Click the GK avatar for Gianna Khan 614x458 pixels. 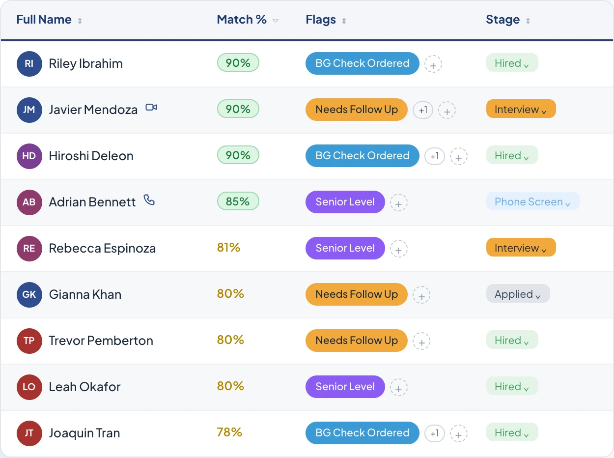click(29, 295)
